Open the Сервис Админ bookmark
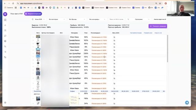Screen dimensions: 196x110 click(98, 8)
